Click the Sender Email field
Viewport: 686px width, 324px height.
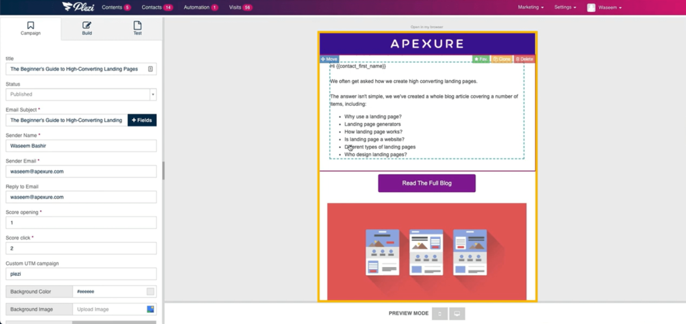coord(81,171)
